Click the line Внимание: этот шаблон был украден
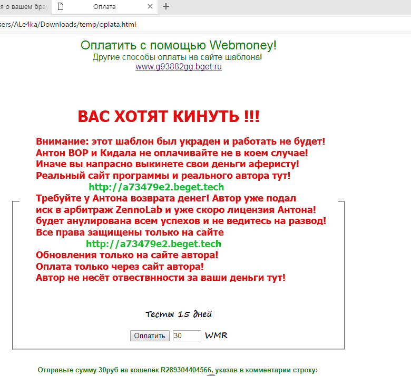 click(x=181, y=141)
